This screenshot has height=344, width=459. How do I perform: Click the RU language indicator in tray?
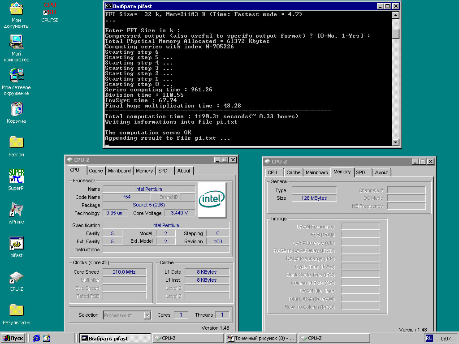click(429, 338)
